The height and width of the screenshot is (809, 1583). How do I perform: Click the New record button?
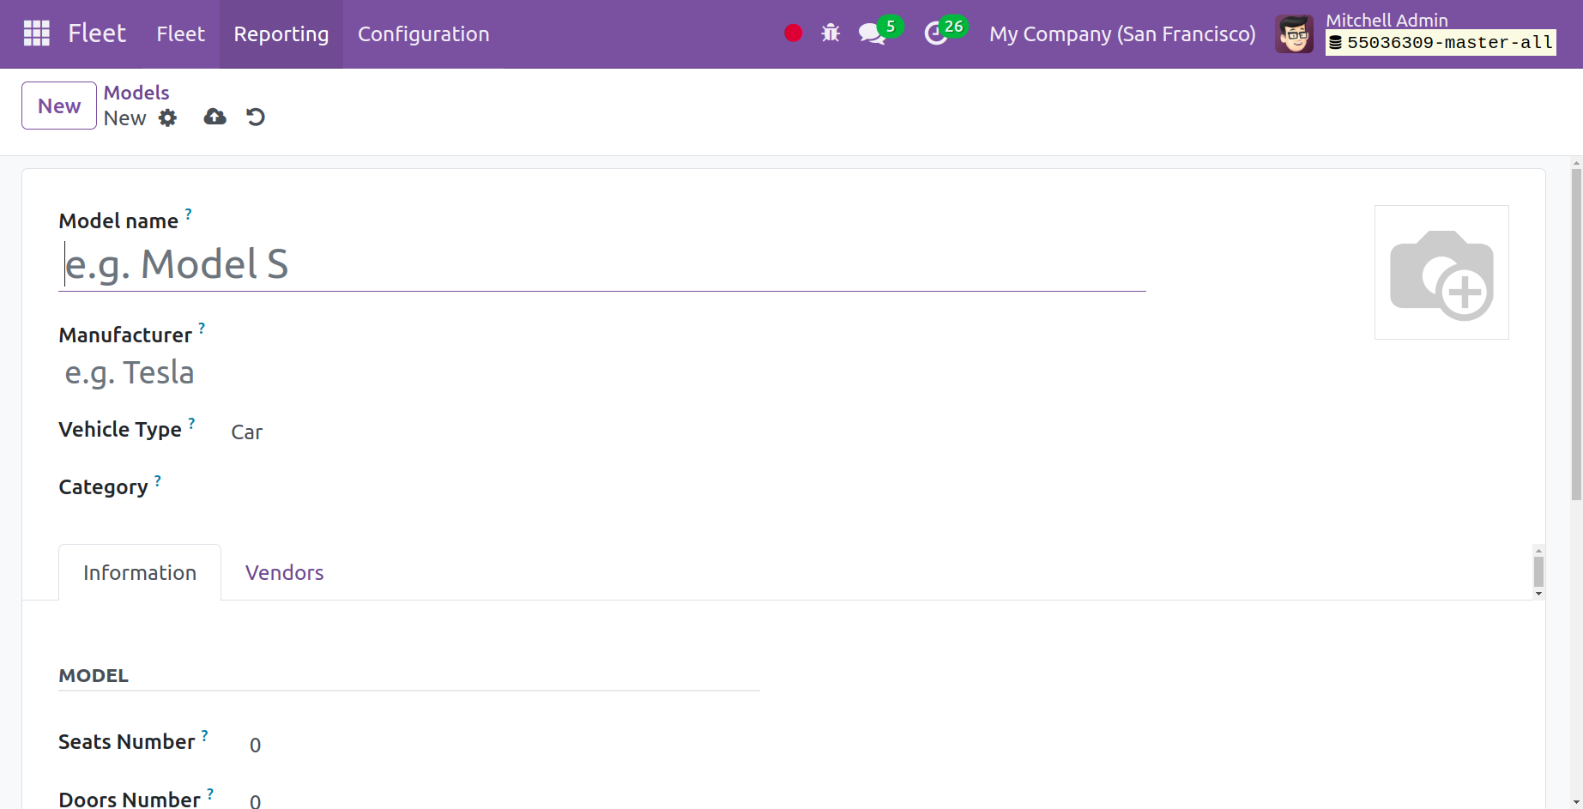[59, 106]
